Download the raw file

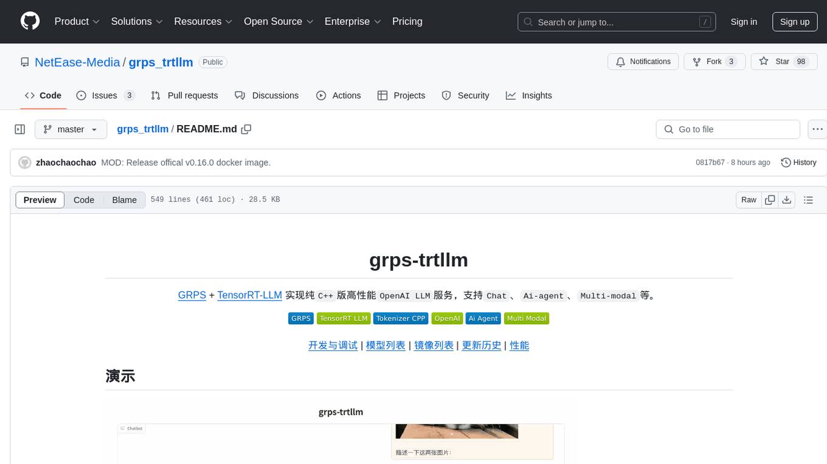click(787, 200)
